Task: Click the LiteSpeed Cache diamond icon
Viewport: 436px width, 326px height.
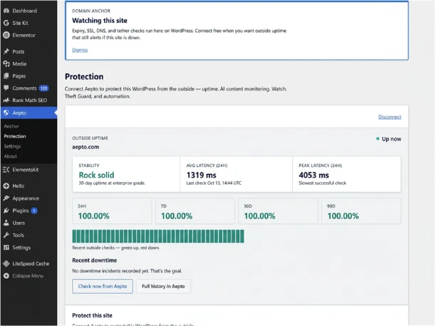Action: [6, 263]
